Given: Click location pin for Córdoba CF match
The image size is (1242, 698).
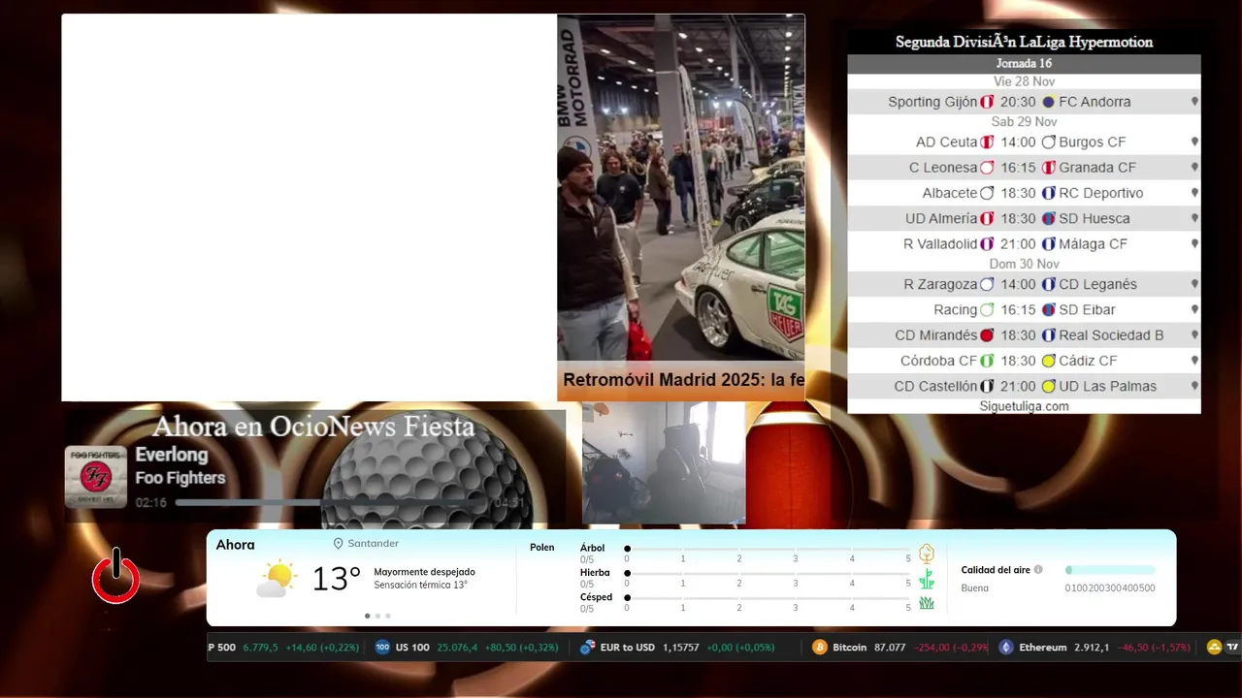Looking at the screenshot, I should coord(1194,361).
